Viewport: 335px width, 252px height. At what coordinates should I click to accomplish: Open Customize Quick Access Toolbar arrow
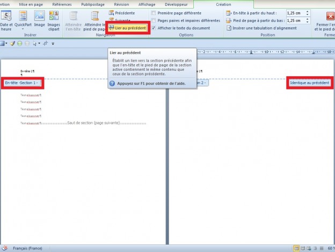tap(53, 44)
